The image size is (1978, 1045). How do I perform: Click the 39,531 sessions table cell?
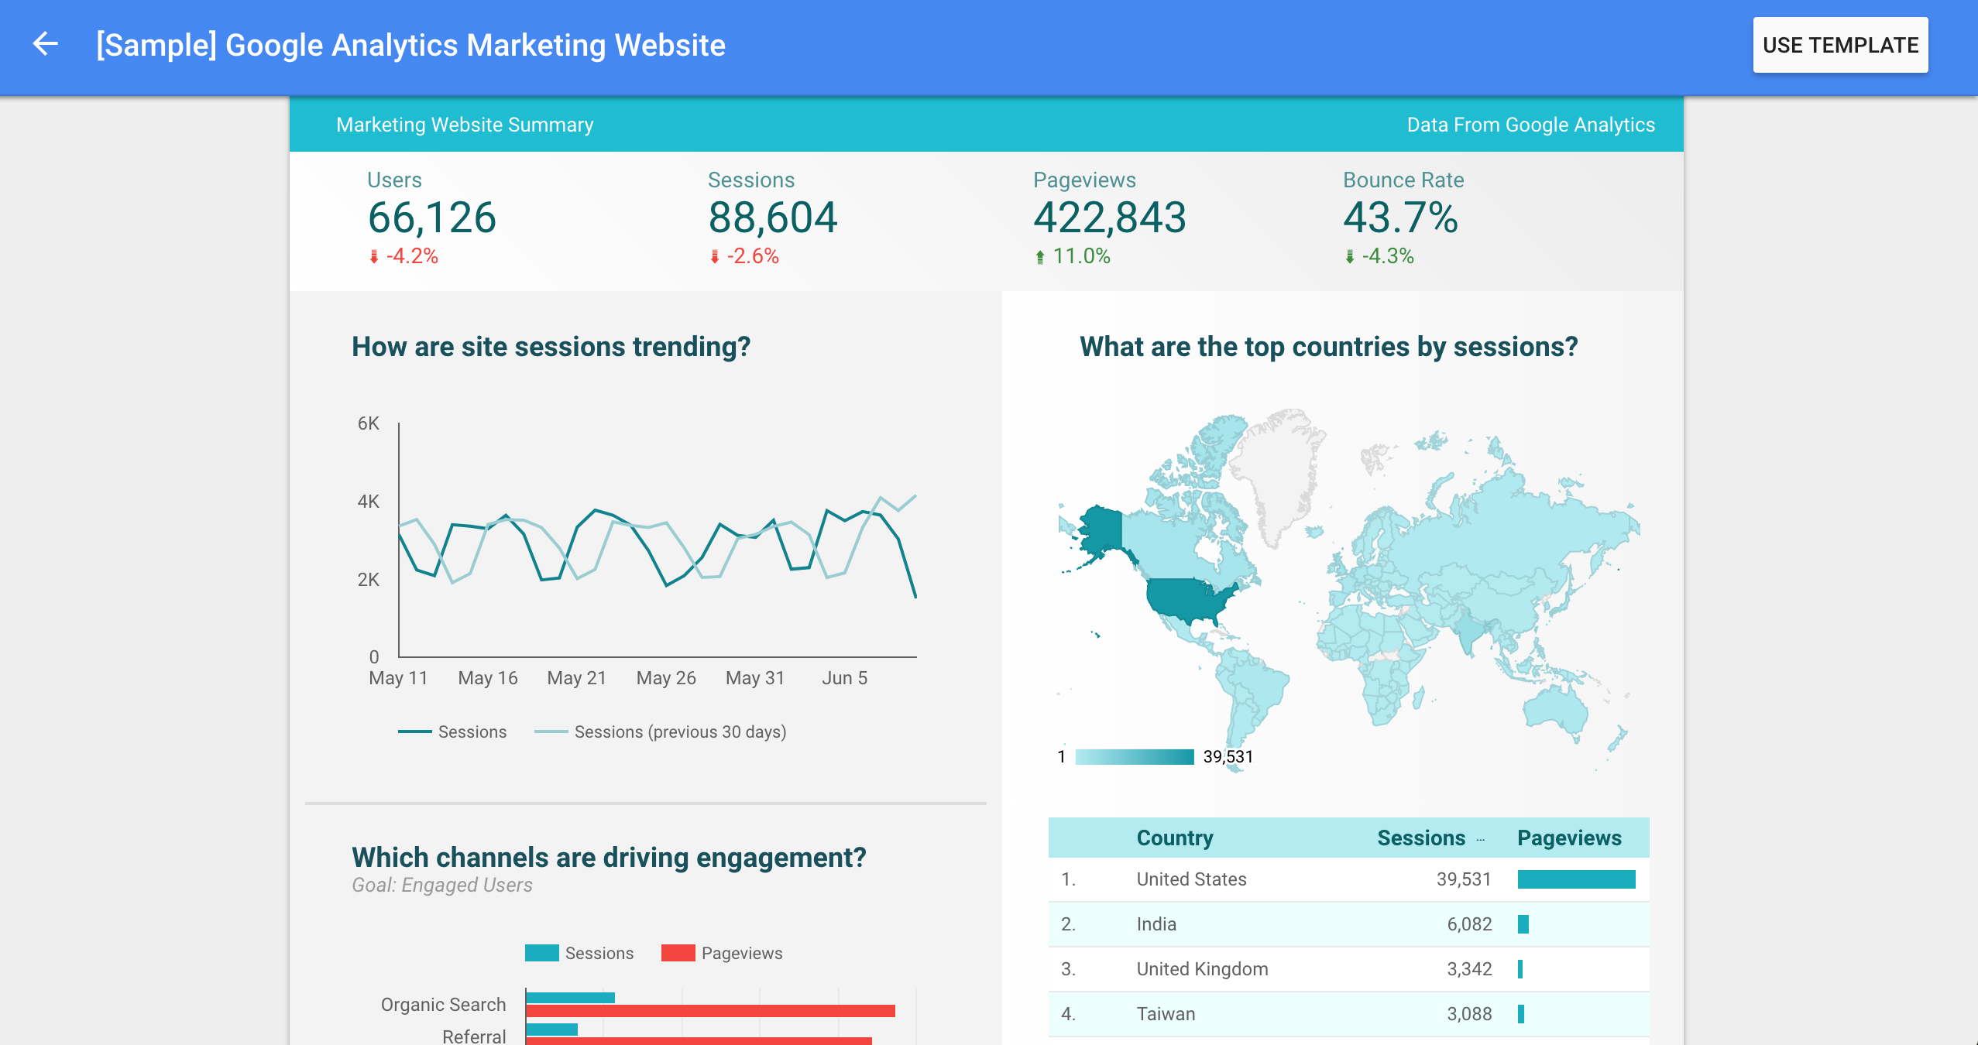[x=1463, y=879]
